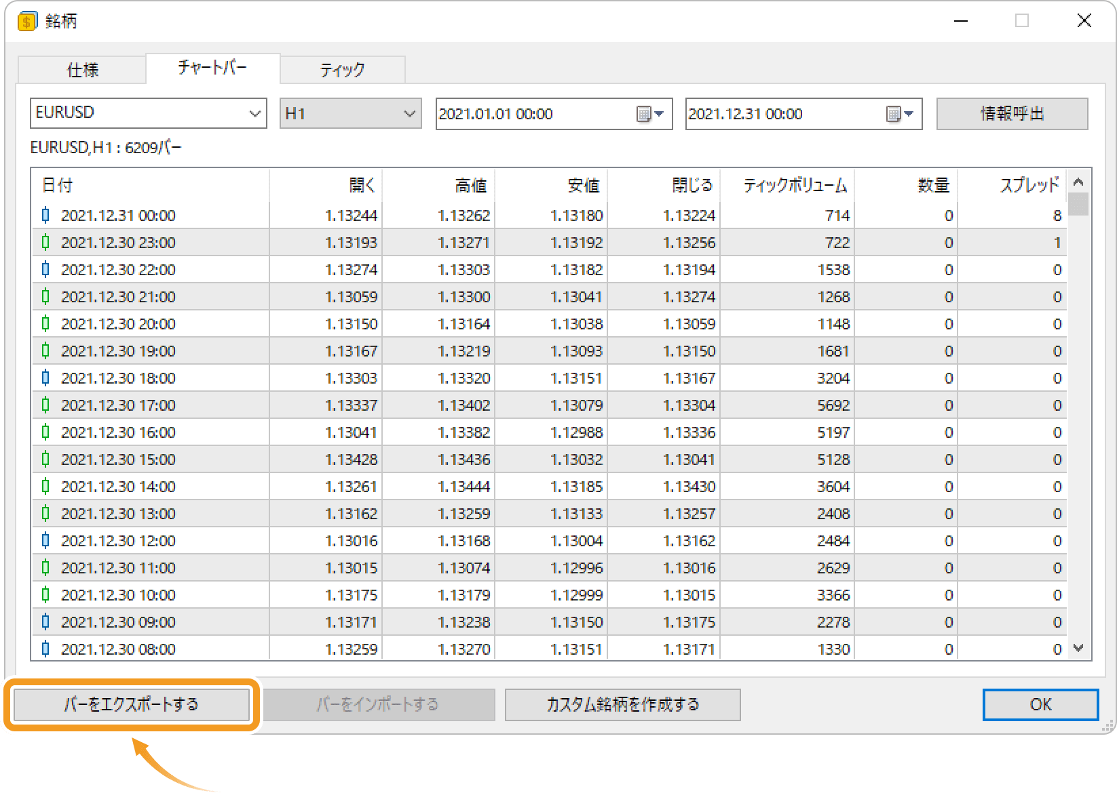The width and height of the screenshot is (1117, 793).
Task: Select close price 1.13257
Action: click(x=689, y=514)
